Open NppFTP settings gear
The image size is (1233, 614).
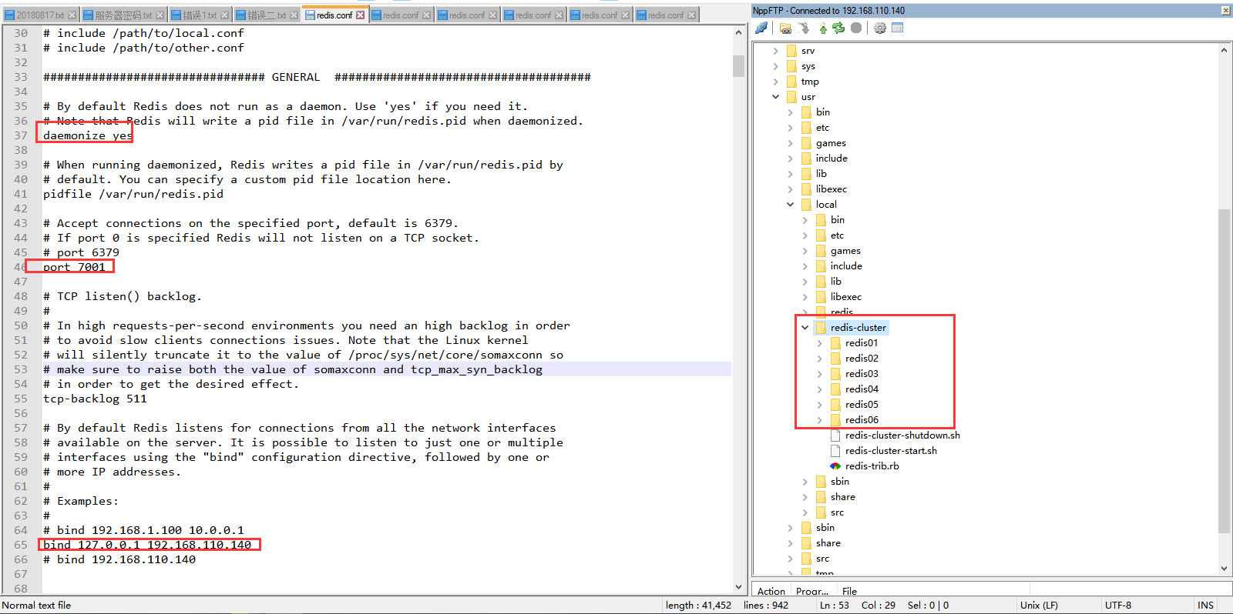879,28
